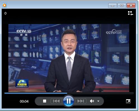Expand the volume dropdown arrow
This screenshot has width=139, height=111.
[x=98, y=101]
